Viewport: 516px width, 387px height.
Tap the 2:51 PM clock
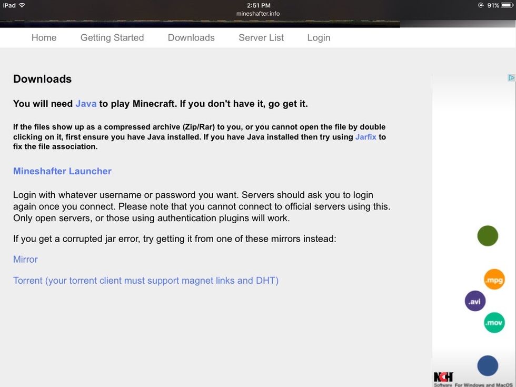pyautogui.click(x=259, y=5)
